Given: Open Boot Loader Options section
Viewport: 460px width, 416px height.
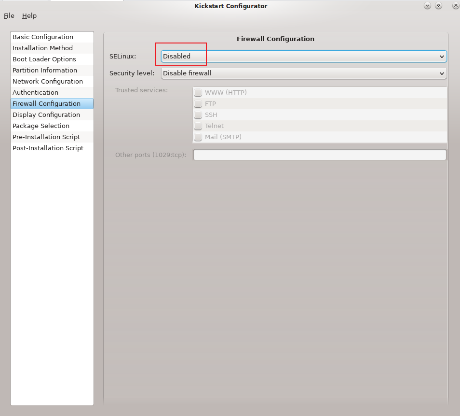Looking at the screenshot, I should point(52,59).
